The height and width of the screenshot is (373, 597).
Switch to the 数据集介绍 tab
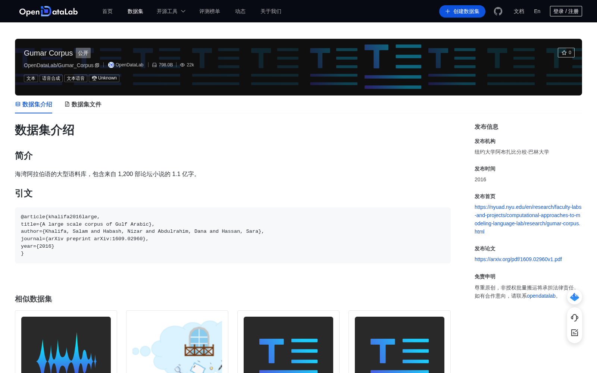tap(34, 104)
